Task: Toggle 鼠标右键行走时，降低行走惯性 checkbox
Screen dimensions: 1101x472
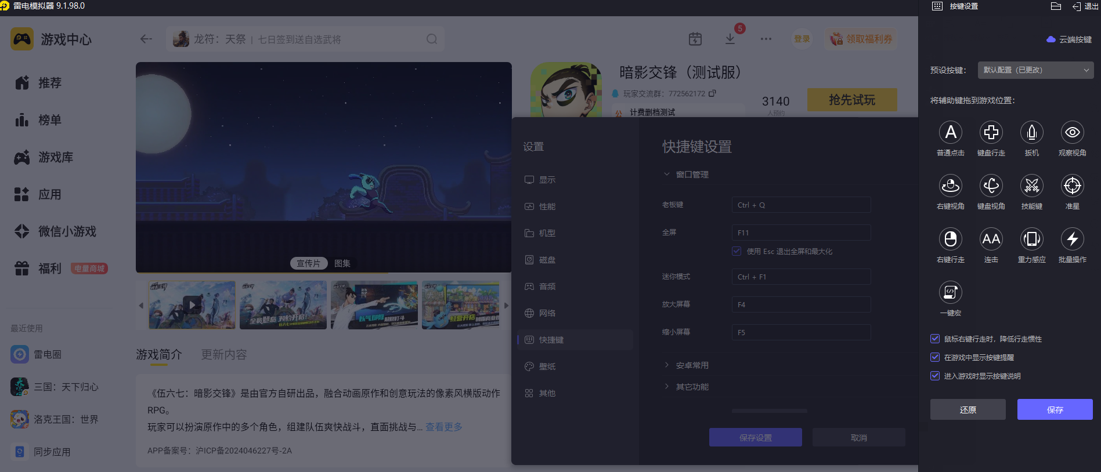Action: (935, 339)
